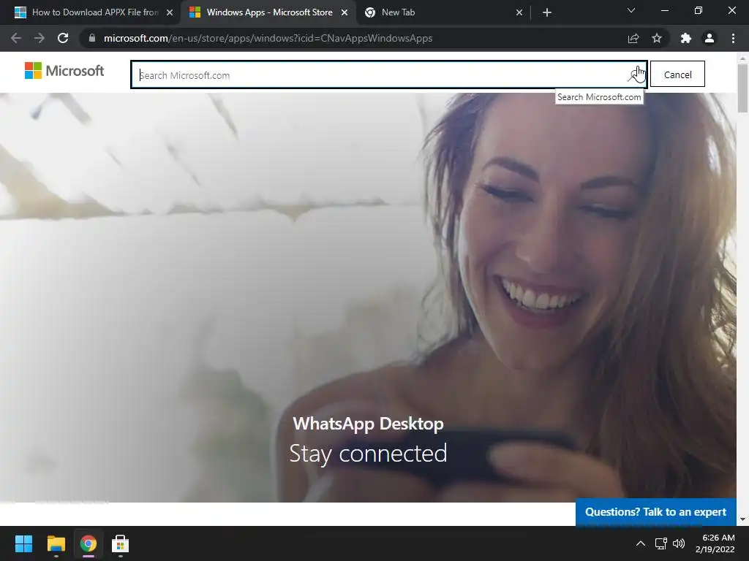Screen dimensions: 749x561
Task: Open Chrome three-dot menu
Action: (x=733, y=38)
